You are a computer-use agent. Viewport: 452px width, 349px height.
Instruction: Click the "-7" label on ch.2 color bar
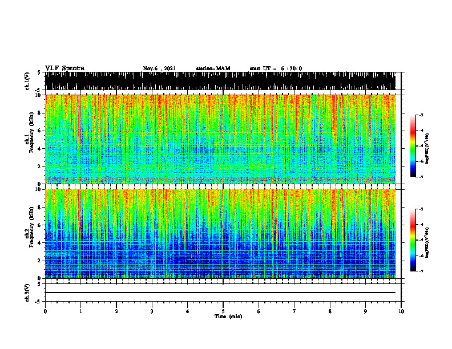click(421, 271)
